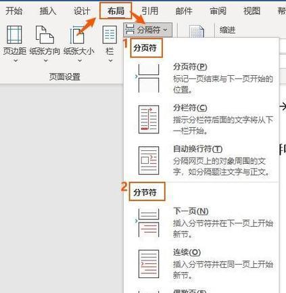This screenshot has height=293, width=286.
Task: Click the 偶数页 option at menu bottom
Action: pos(190,291)
